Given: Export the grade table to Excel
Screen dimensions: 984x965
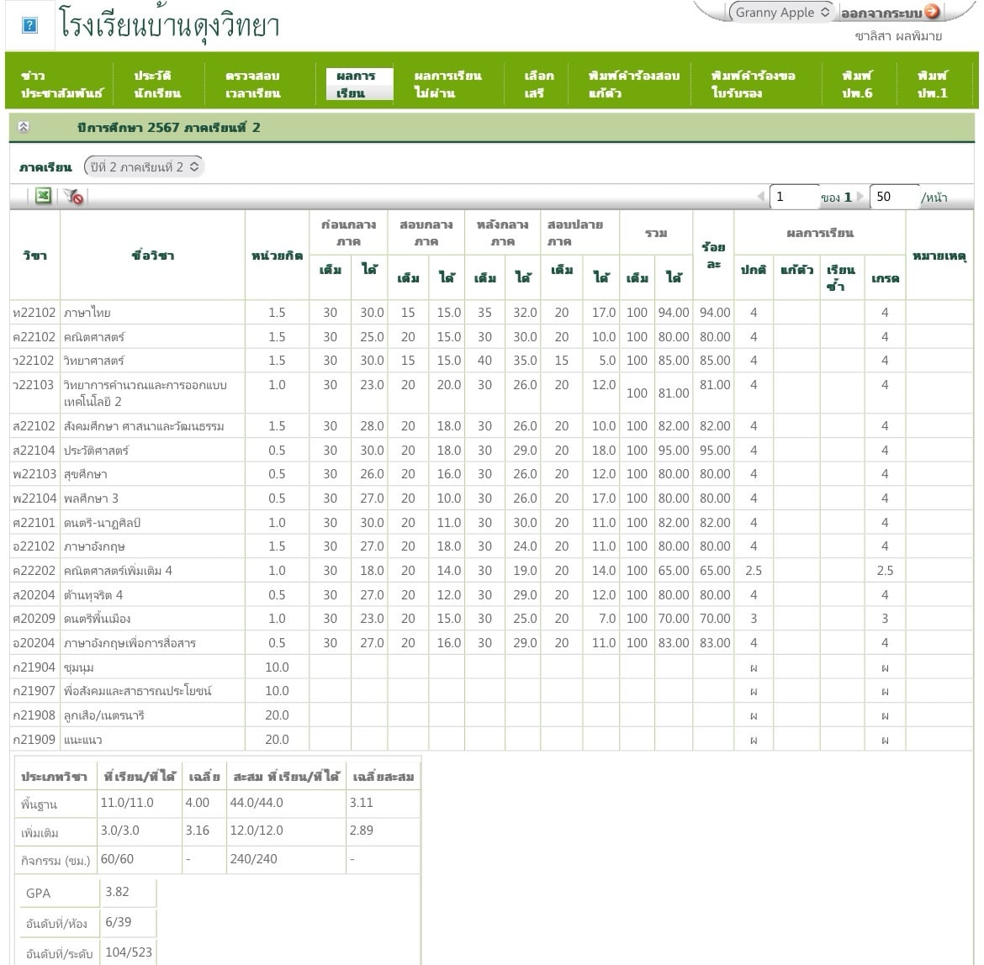Looking at the screenshot, I should (43, 196).
